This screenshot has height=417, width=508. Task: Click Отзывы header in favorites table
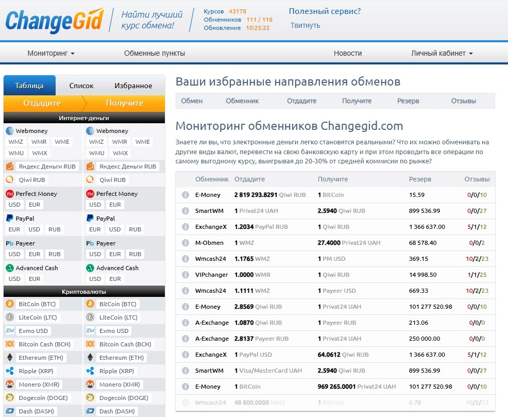click(464, 101)
